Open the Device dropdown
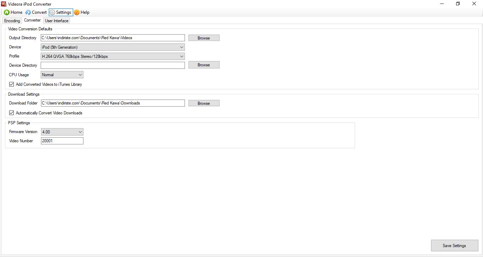Image resolution: width=483 pixels, height=257 pixels. pyautogui.click(x=113, y=47)
